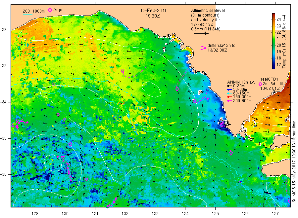Click the temperature color bar
The image size is (298, 218).
(x=273, y=41)
